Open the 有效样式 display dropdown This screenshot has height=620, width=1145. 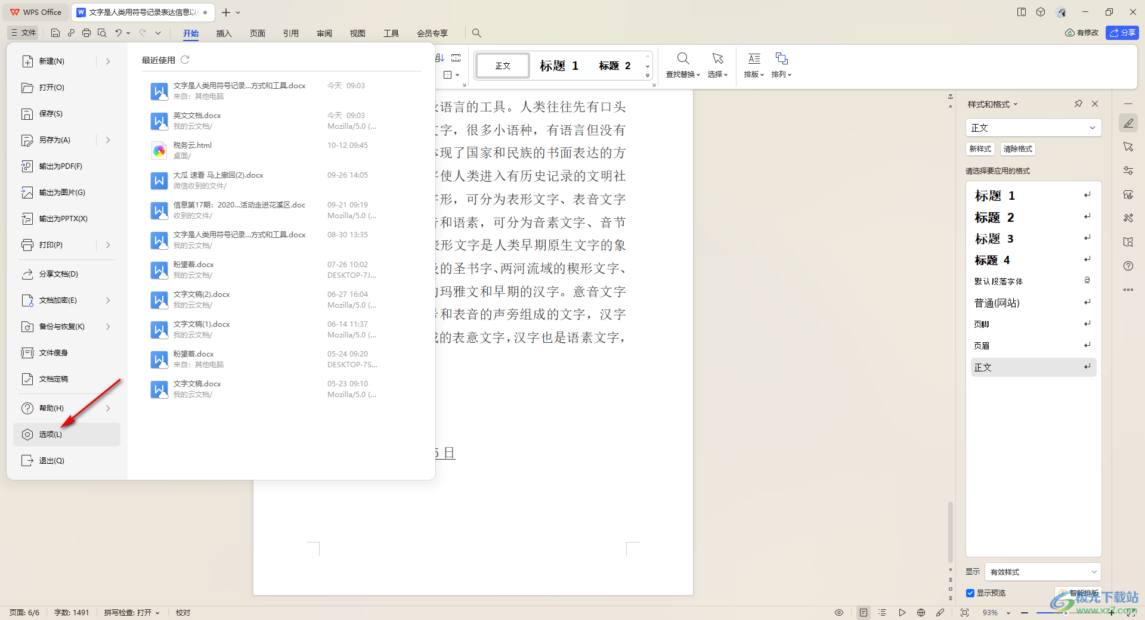(x=1042, y=572)
